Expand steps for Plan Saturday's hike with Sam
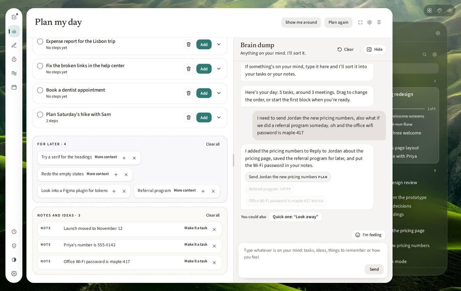461x291 pixels. 219,117
